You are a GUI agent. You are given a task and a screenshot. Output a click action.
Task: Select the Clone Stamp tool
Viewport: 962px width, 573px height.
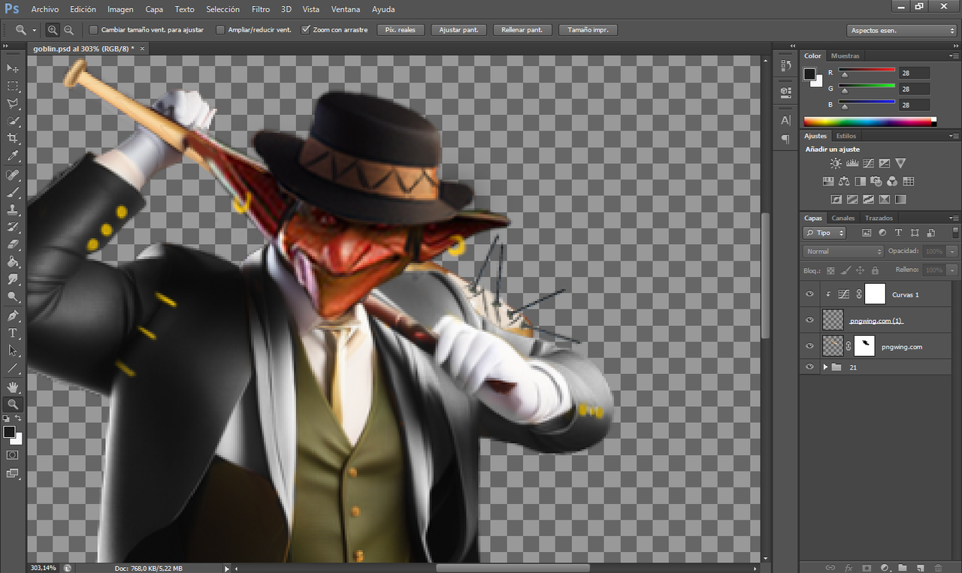[x=13, y=210]
